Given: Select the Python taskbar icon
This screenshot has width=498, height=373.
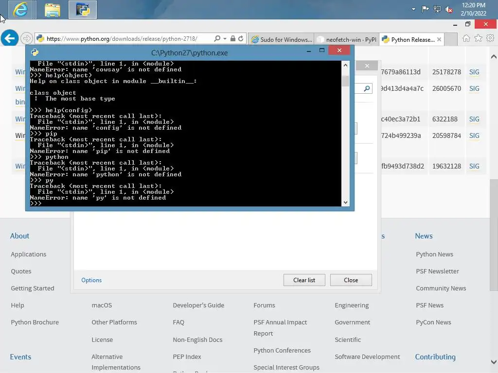Looking at the screenshot, I should (x=83, y=10).
